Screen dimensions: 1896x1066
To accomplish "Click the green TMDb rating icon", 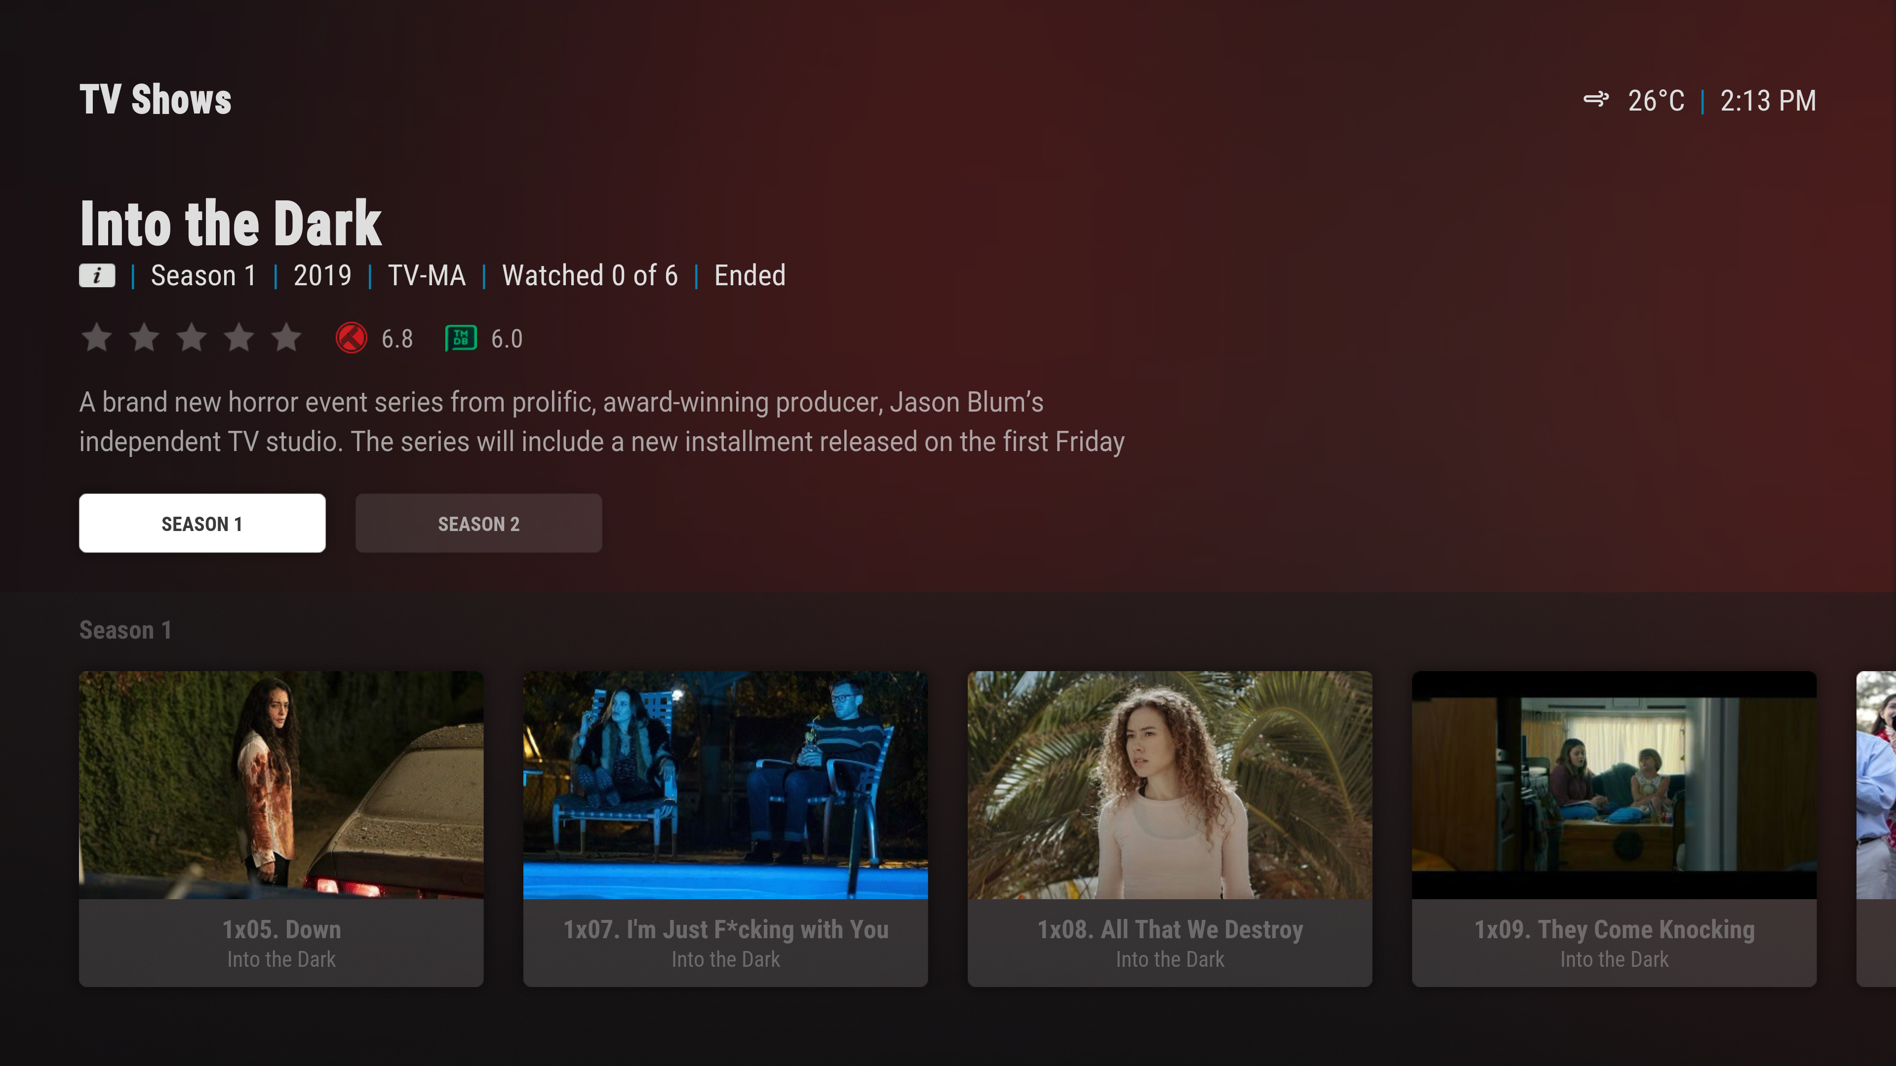I will (461, 339).
